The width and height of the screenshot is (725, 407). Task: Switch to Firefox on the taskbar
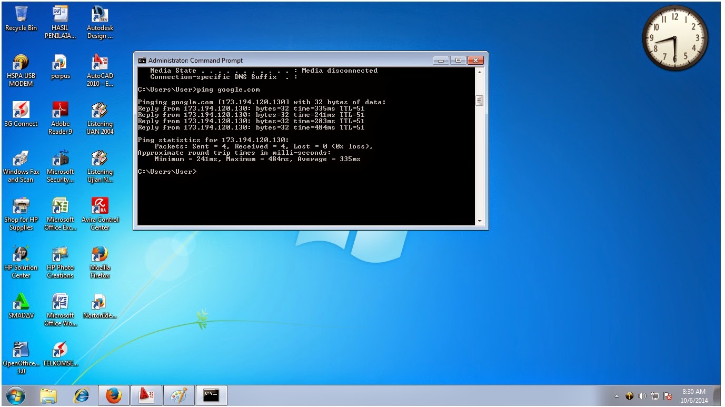(x=113, y=395)
